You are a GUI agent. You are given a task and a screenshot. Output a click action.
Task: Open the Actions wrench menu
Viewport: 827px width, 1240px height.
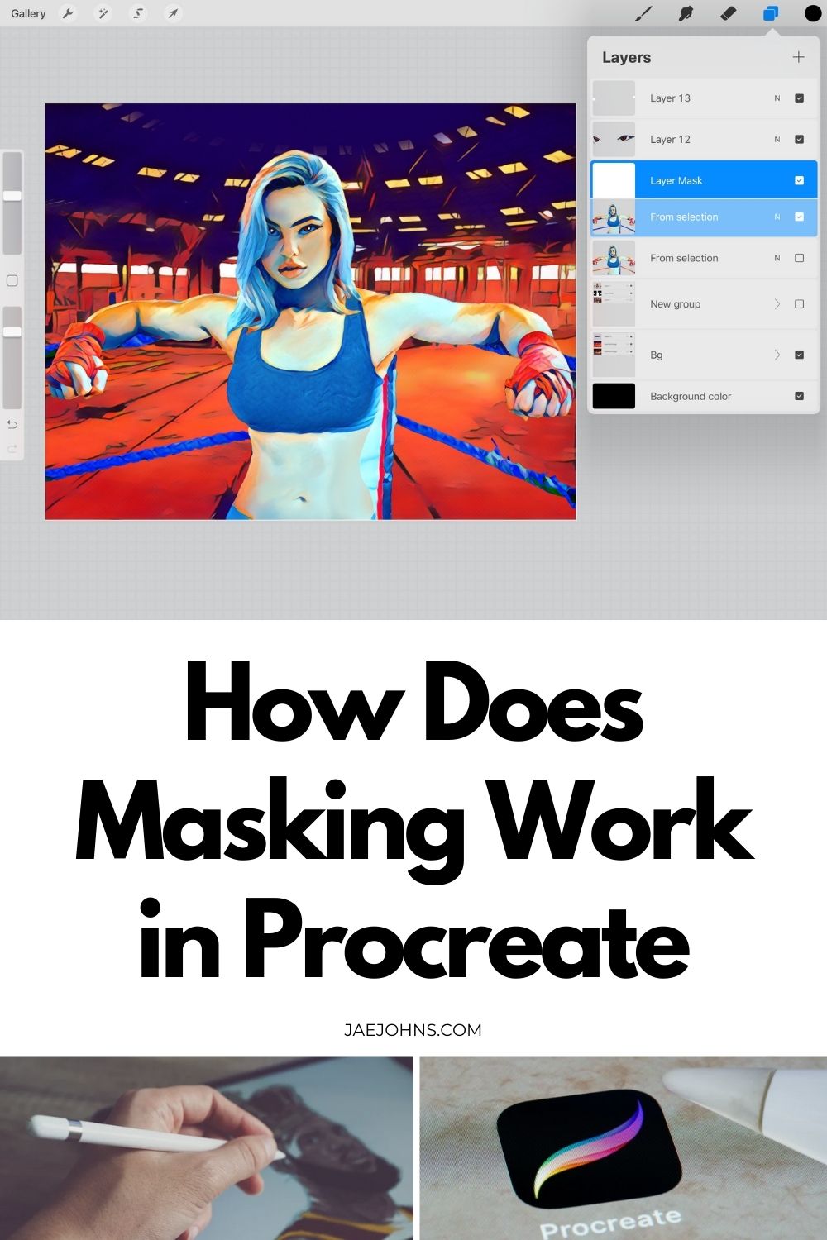pyautogui.click(x=69, y=13)
